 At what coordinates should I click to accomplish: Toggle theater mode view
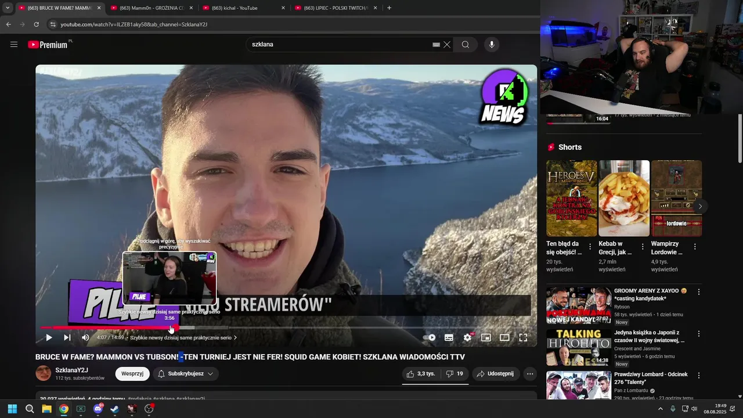coord(504,337)
